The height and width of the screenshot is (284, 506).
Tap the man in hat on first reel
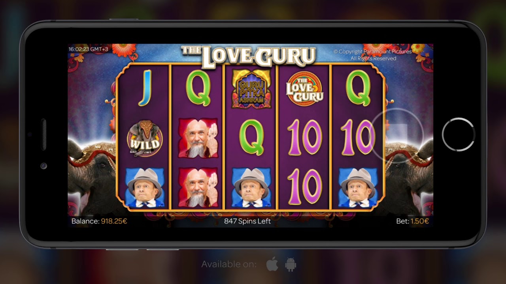144,187
